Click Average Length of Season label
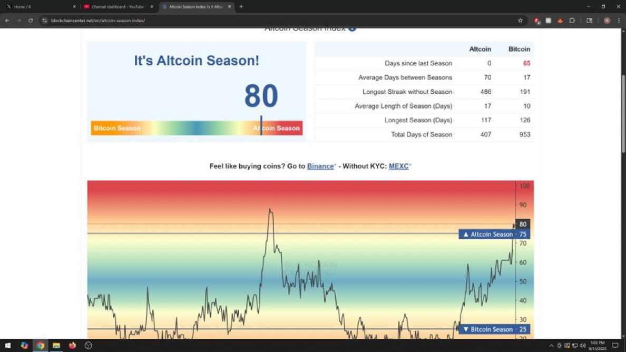This screenshot has height=352, width=626. click(403, 106)
